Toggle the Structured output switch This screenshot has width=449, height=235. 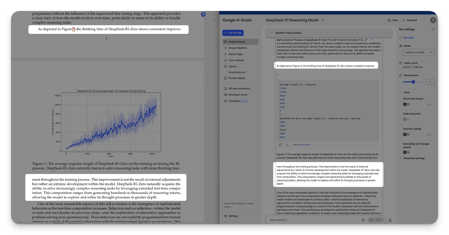pos(406,104)
